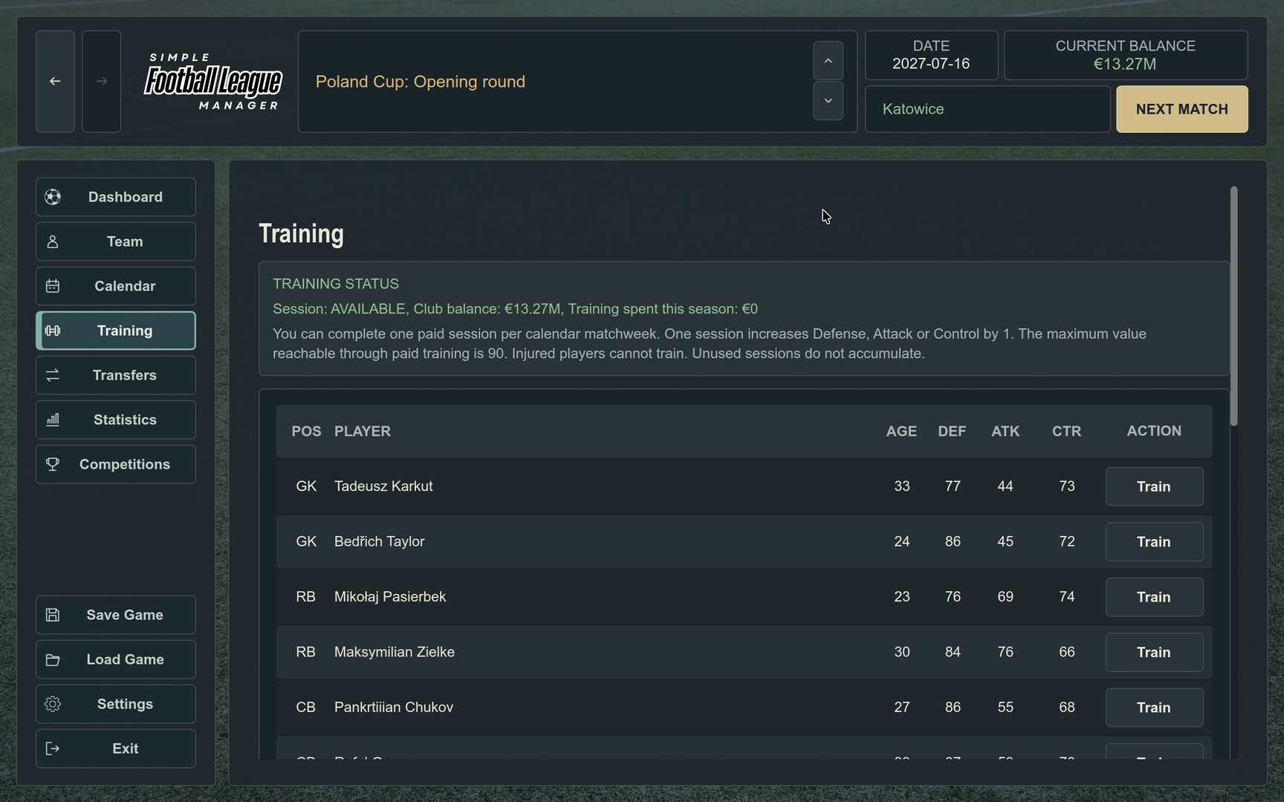Image resolution: width=1284 pixels, height=802 pixels.
Task: Train centre back Pankrtiiian Chukov
Action: click(x=1154, y=708)
